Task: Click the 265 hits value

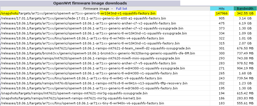Action: click(222, 73)
